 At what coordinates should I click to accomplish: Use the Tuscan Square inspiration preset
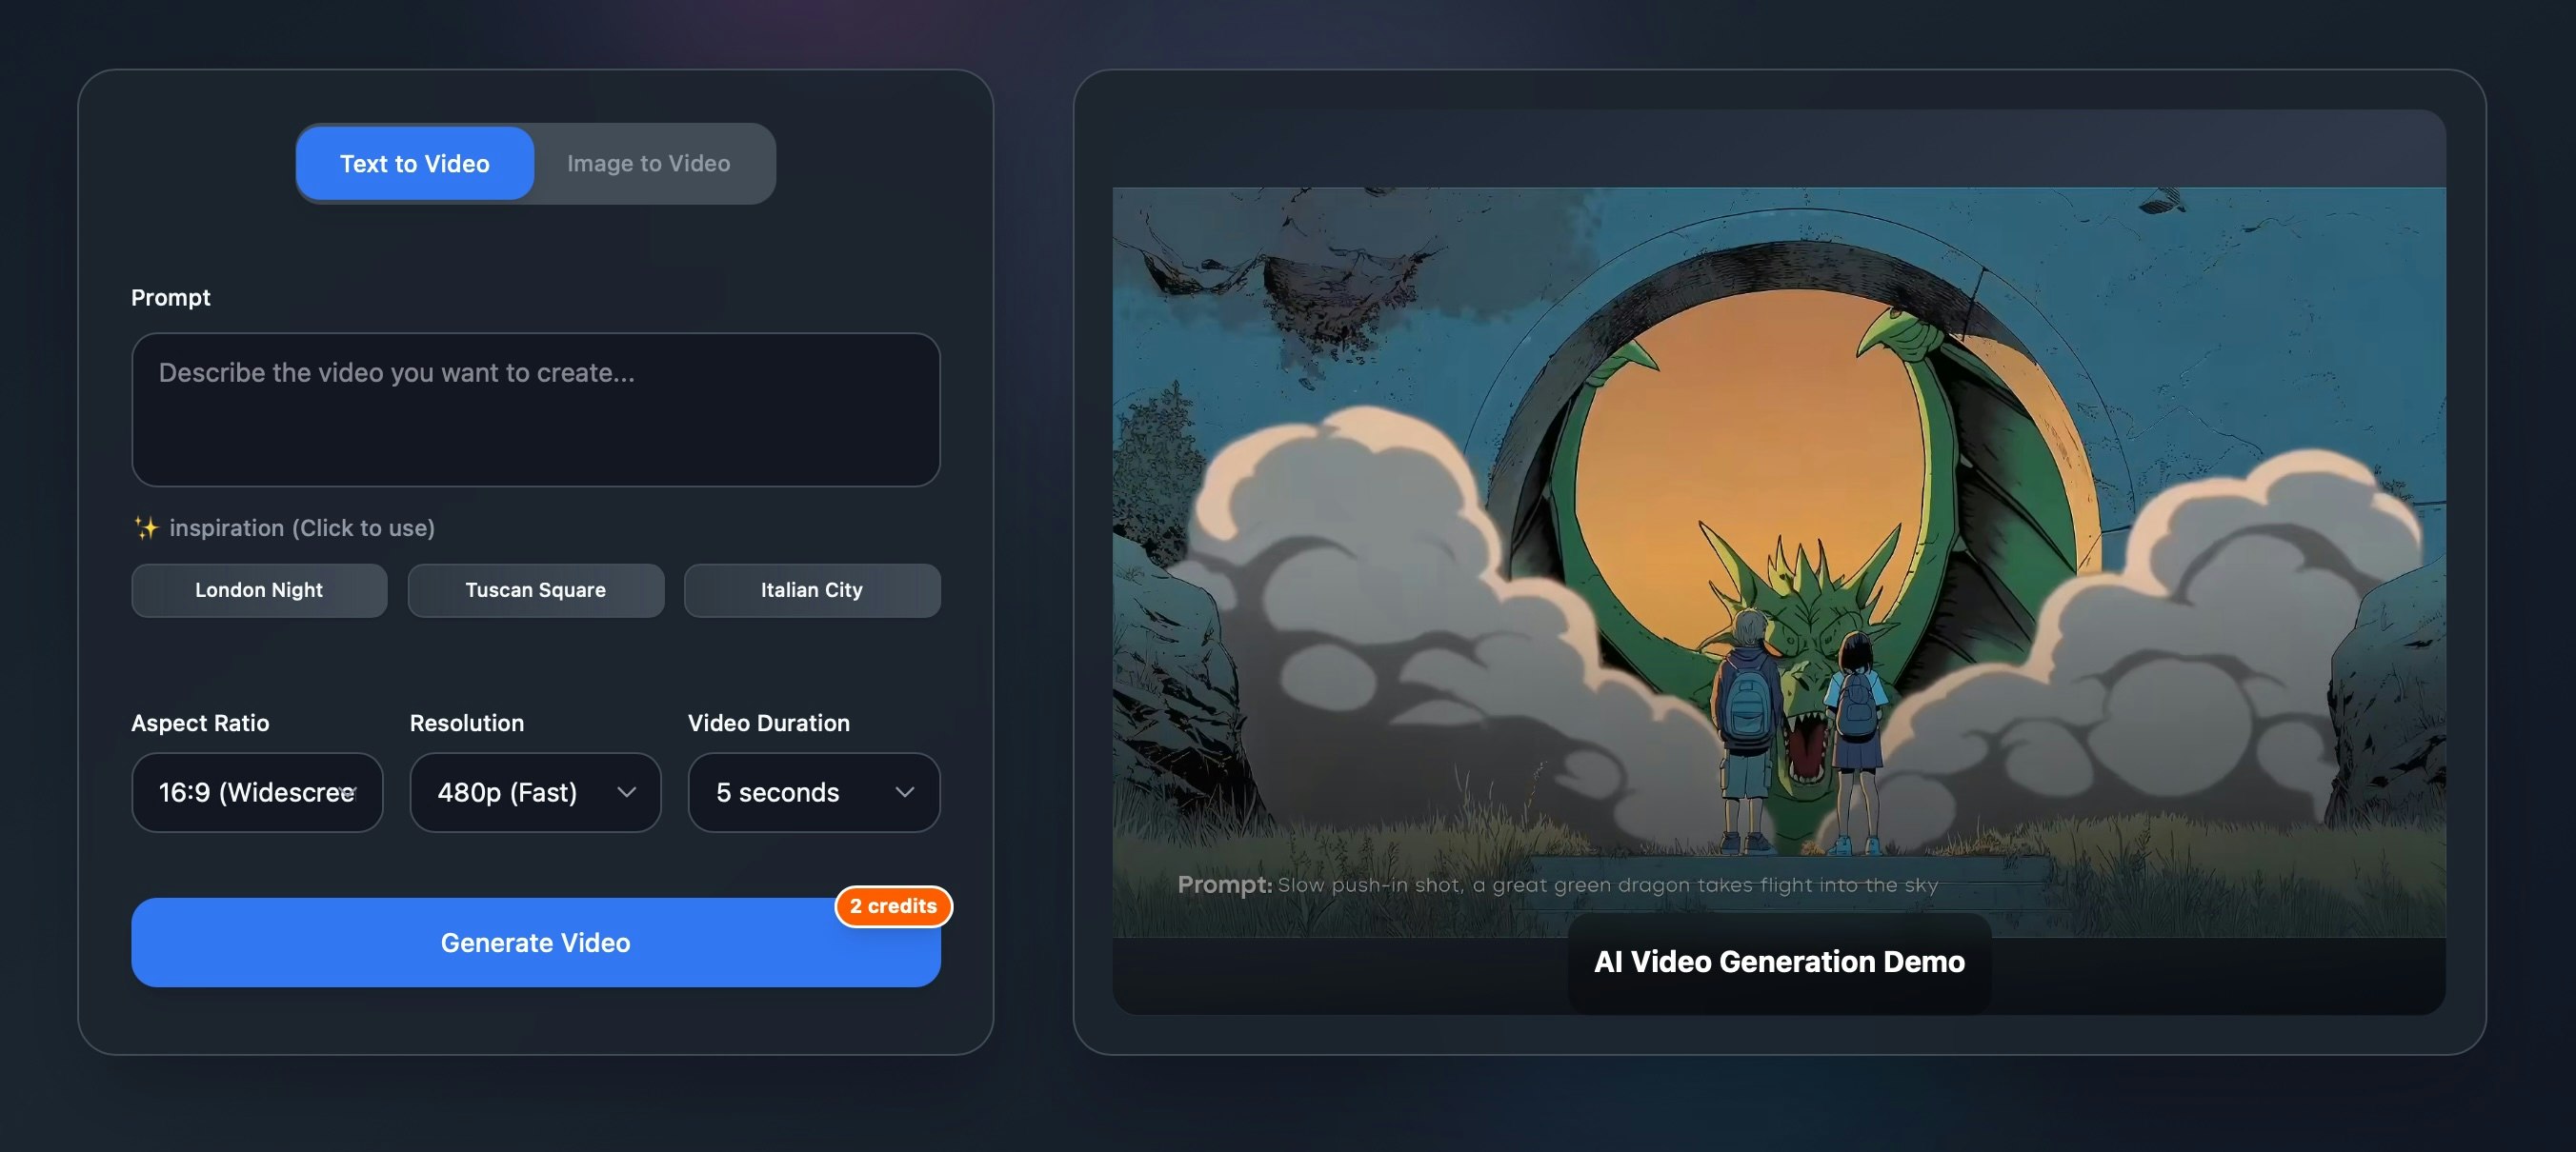pos(535,589)
